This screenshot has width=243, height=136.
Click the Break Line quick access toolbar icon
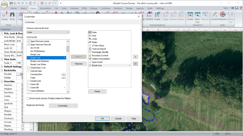50,3
